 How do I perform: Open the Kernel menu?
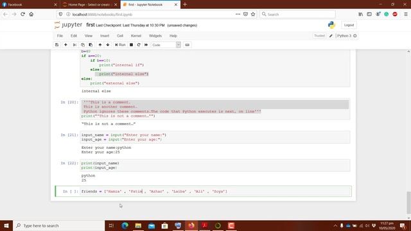136,36
